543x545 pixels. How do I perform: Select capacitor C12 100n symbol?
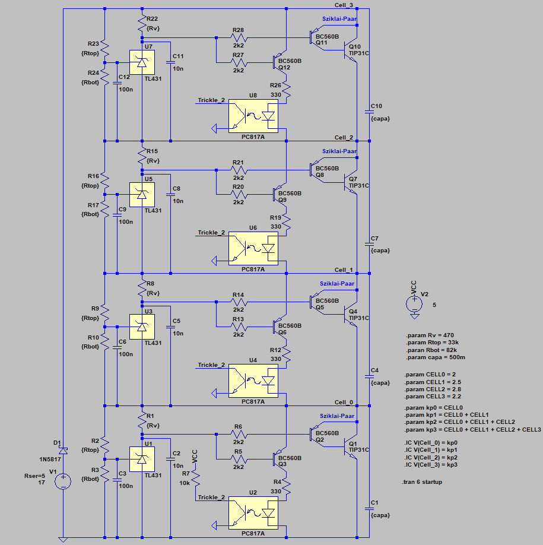point(117,84)
